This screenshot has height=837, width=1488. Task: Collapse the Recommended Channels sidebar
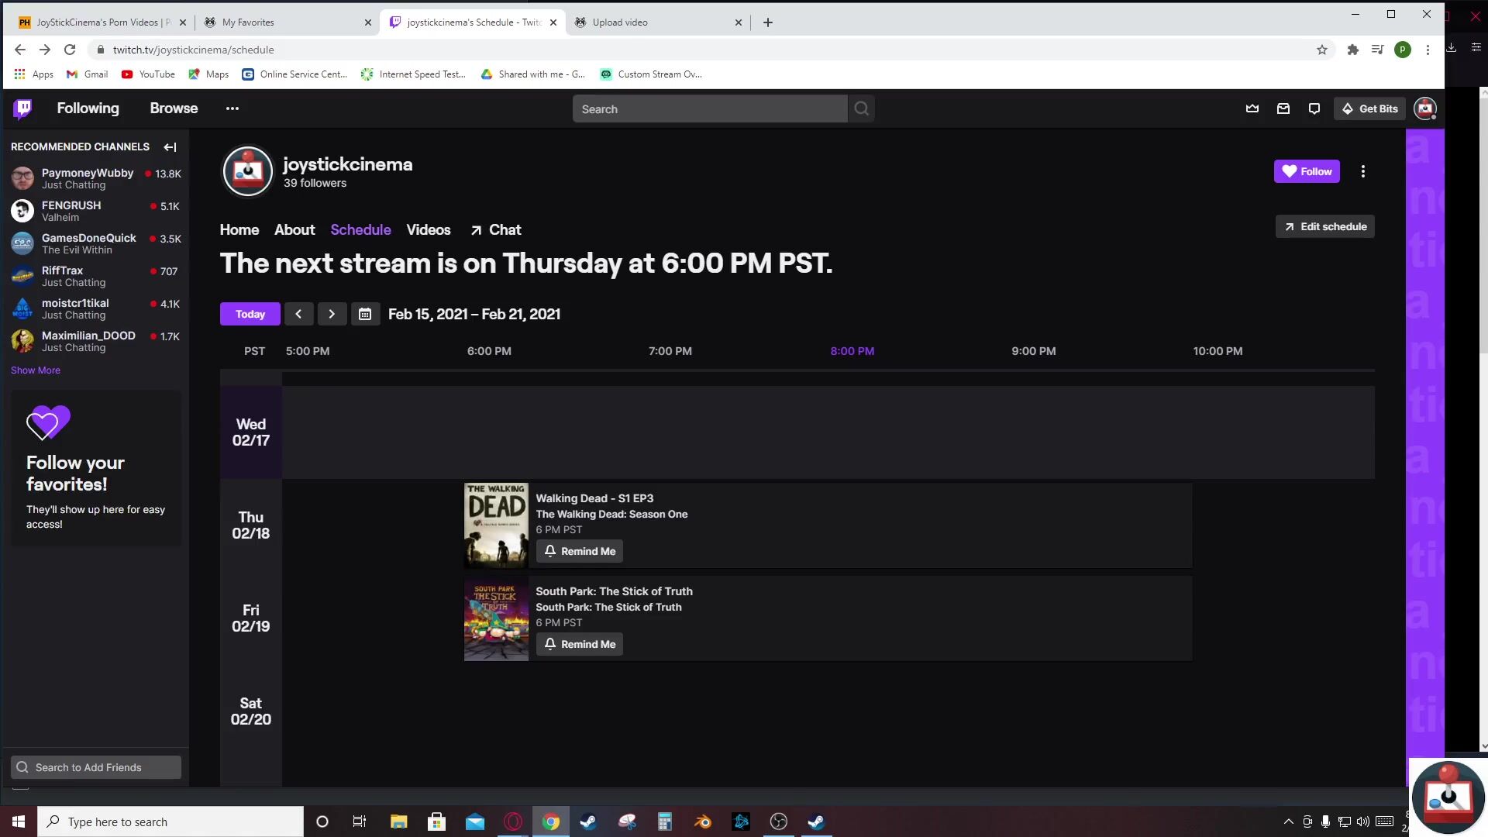pos(170,146)
